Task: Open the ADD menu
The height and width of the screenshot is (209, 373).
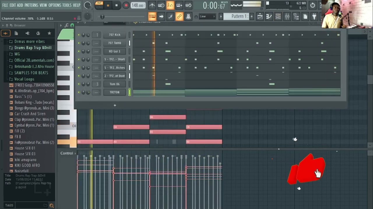Action: 20,5
